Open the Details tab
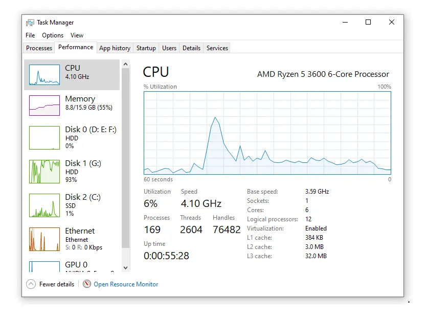 tap(191, 48)
